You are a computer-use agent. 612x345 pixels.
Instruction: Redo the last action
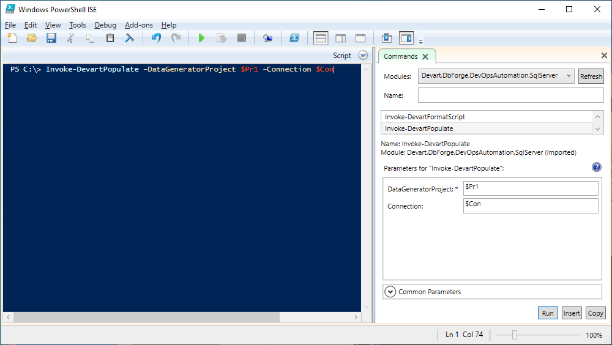176,38
